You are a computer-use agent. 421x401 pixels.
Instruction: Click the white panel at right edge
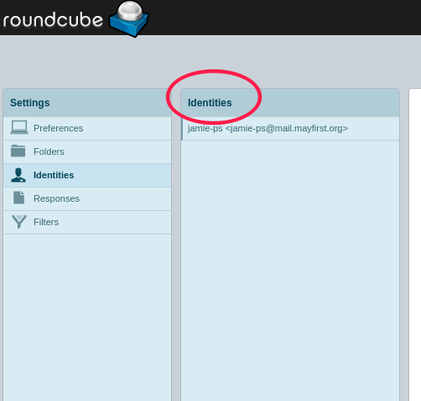[415, 245]
